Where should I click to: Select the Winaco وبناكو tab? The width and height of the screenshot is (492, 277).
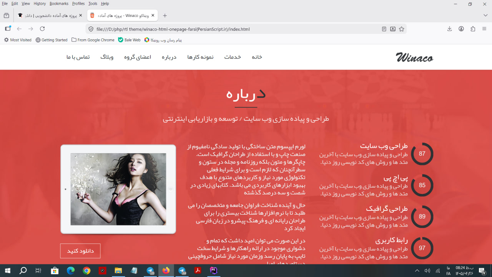pos(122,15)
